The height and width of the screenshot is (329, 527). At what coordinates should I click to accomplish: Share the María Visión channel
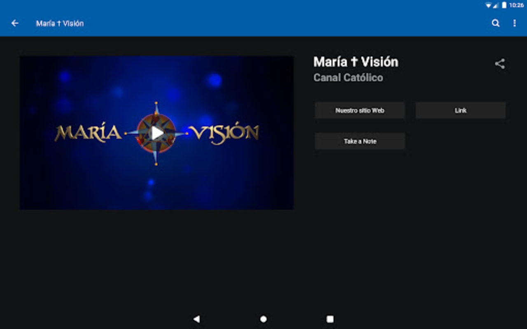[499, 64]
